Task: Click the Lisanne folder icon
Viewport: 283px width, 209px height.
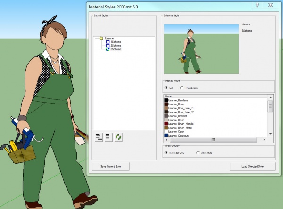Action: click(x=101, y=37)
